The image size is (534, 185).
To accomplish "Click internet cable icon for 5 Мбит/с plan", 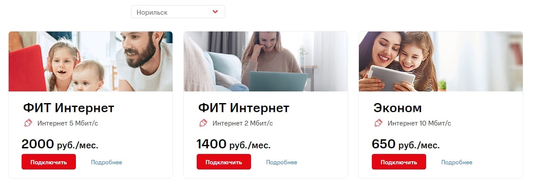I will (x=28, y=123).
